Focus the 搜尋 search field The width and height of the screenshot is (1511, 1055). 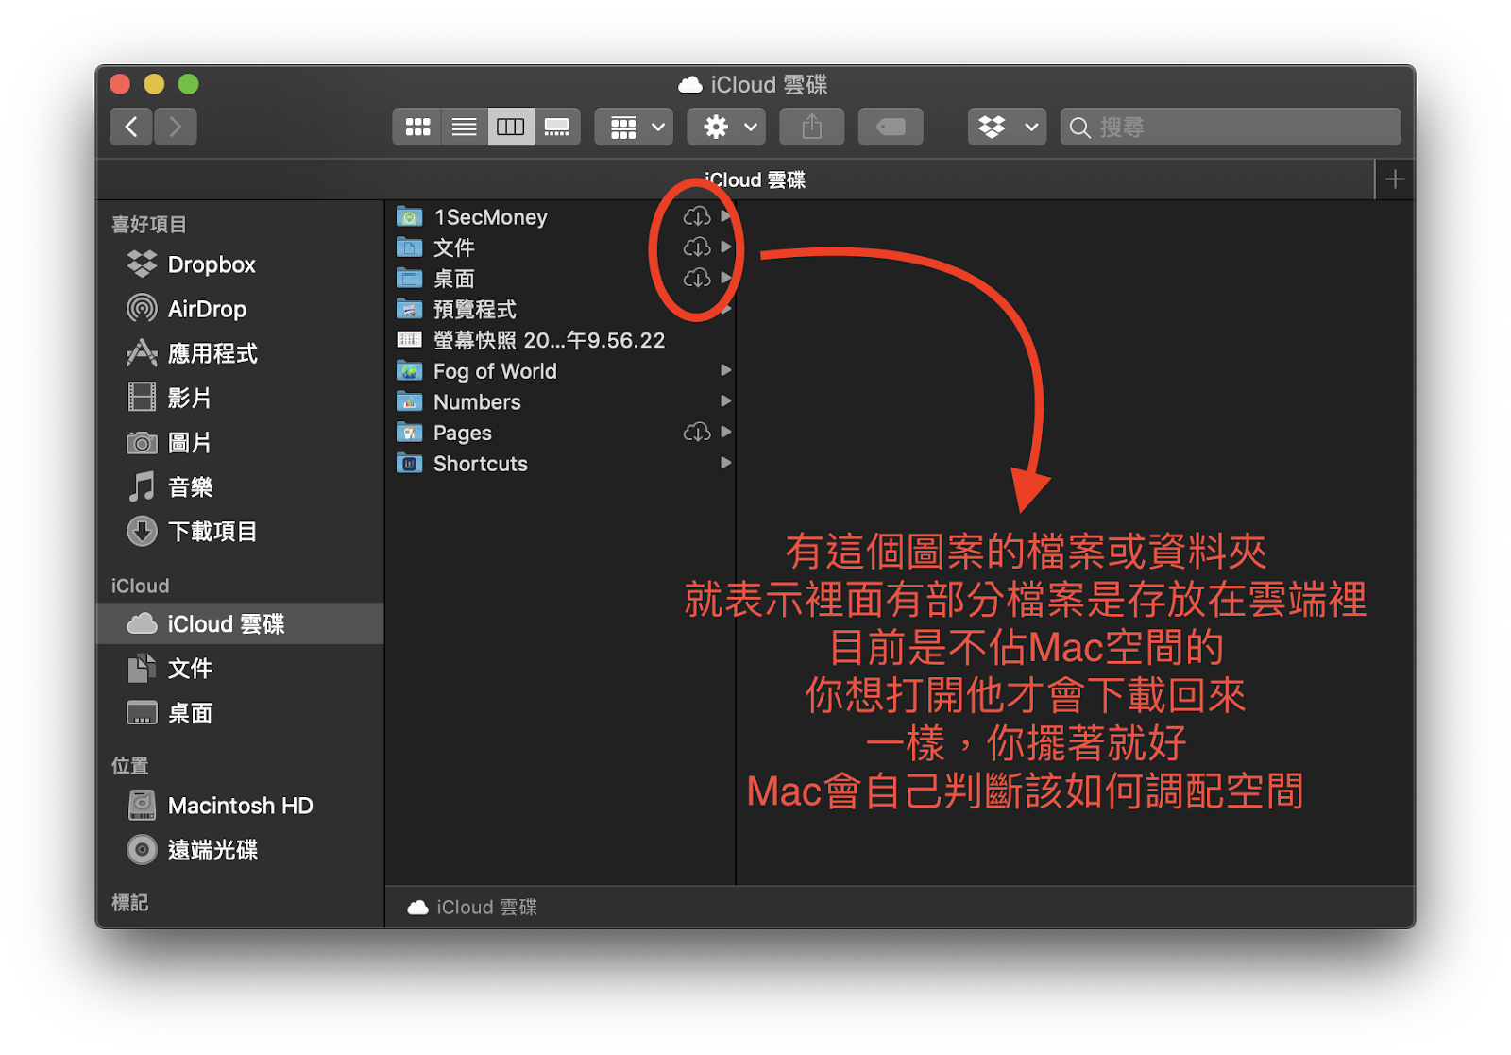[x=1231, y=127]
